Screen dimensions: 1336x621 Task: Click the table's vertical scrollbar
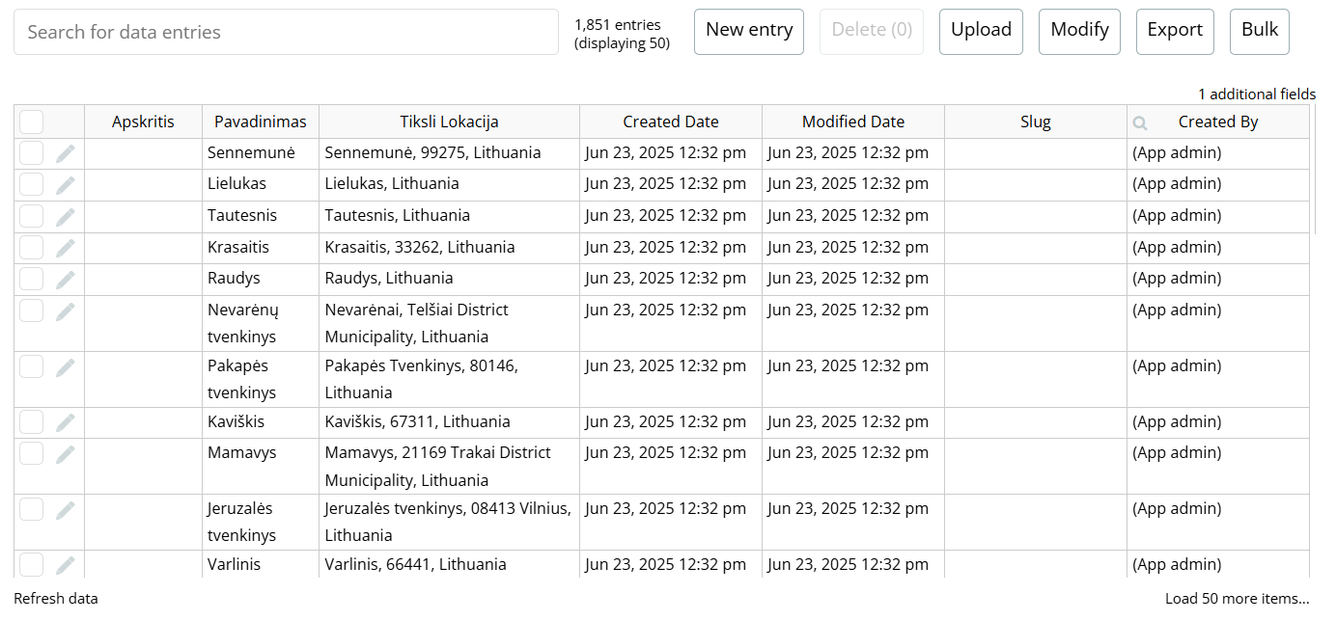[1315, 170]
